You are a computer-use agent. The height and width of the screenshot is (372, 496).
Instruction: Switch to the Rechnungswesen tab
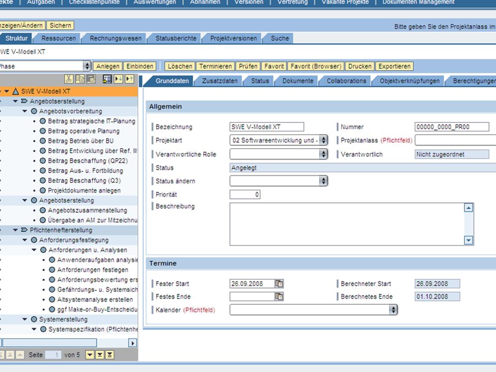pos(116,38)
